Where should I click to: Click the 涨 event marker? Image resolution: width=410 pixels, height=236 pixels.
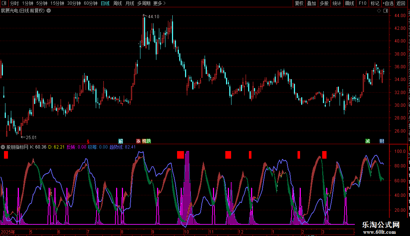[x=138, y=141]
